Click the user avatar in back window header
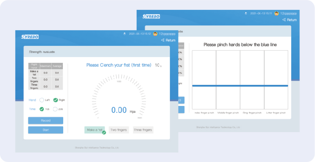This screenshot has width=315, height=162. pyautogui.click(x=277, y=14)
